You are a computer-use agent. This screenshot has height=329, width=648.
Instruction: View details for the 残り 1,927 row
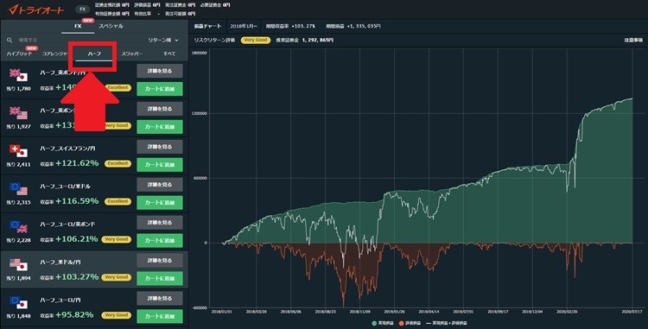point(160,109)
